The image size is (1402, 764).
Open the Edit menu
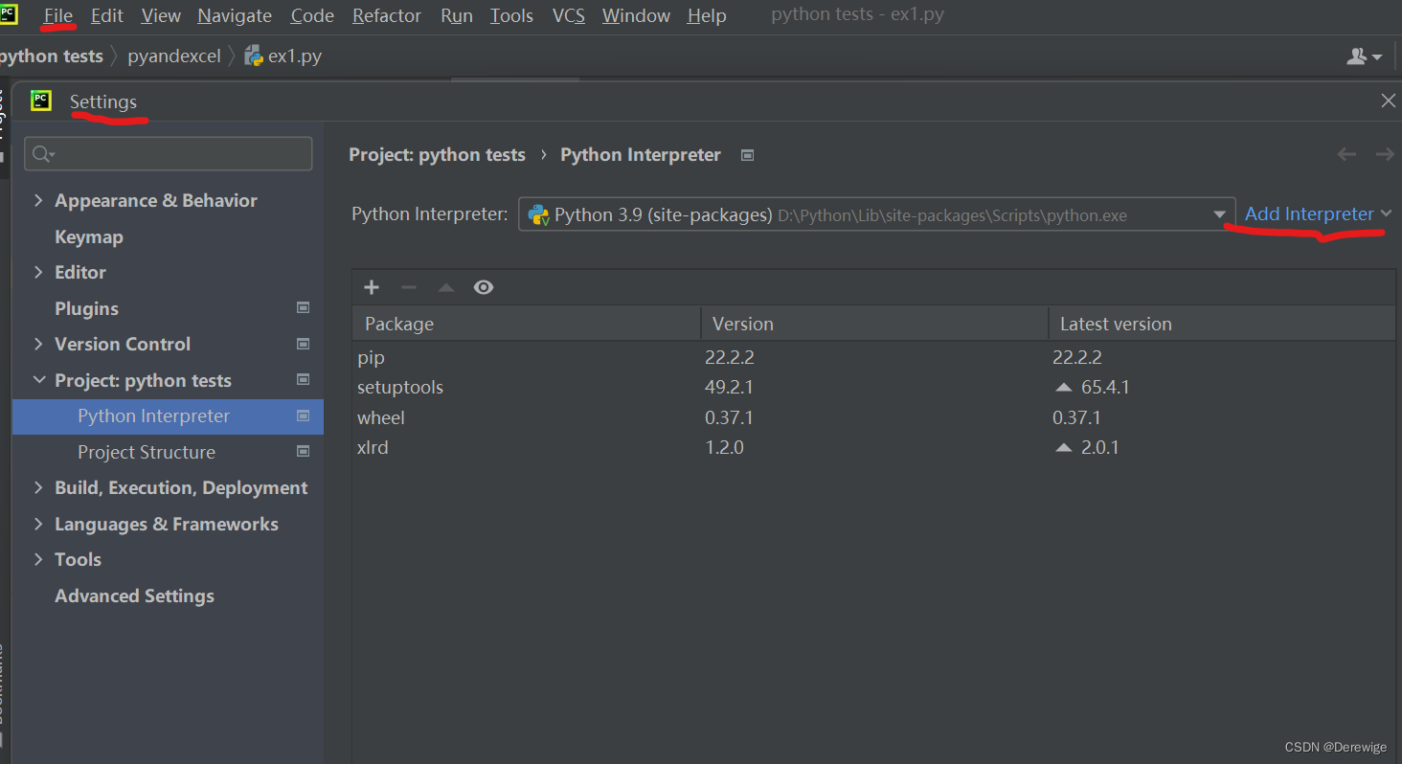coord(107,15)
